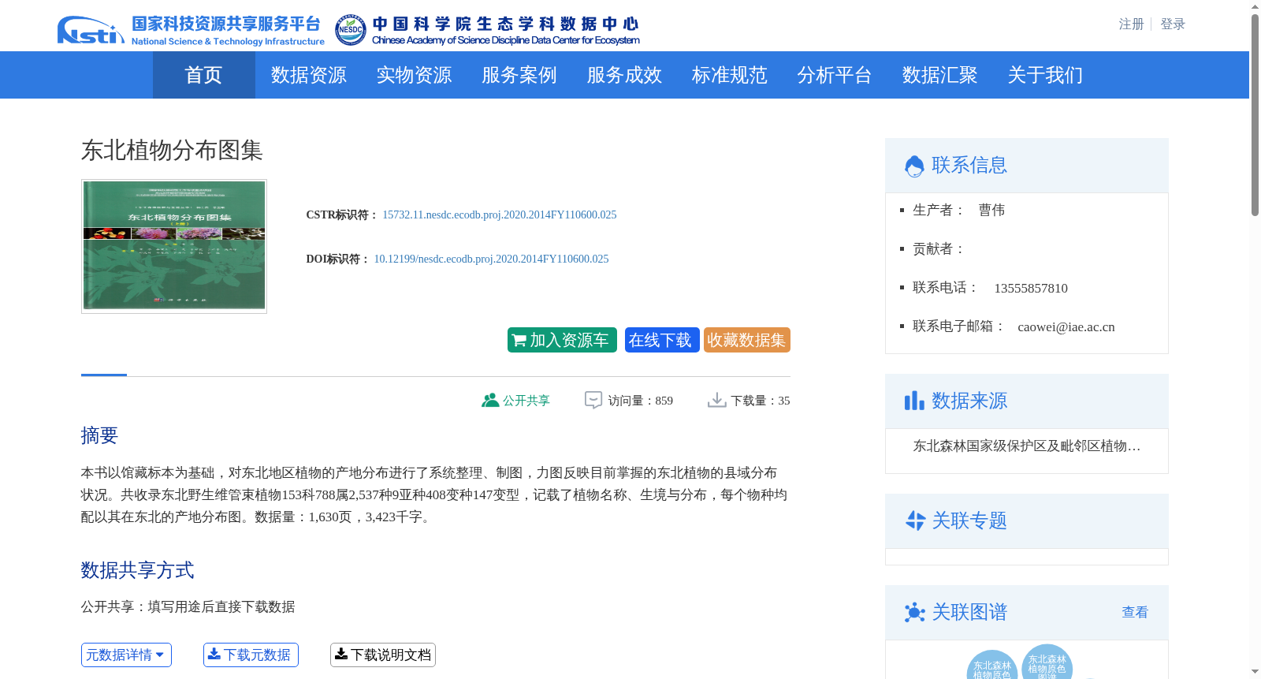Open the 数据汇聚 menu
The image size is (1261, 679).
pos(940,75)
